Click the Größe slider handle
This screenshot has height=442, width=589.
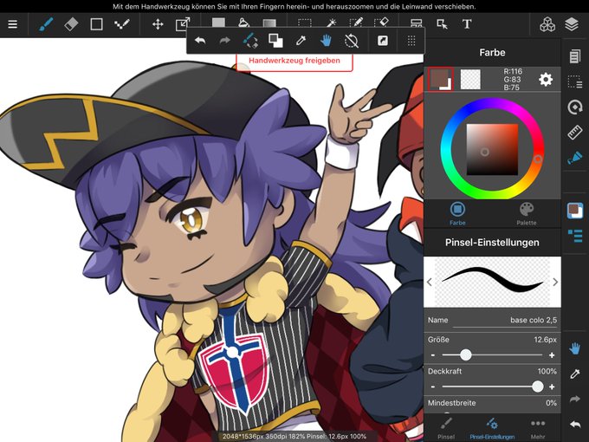tap(466, 354)
